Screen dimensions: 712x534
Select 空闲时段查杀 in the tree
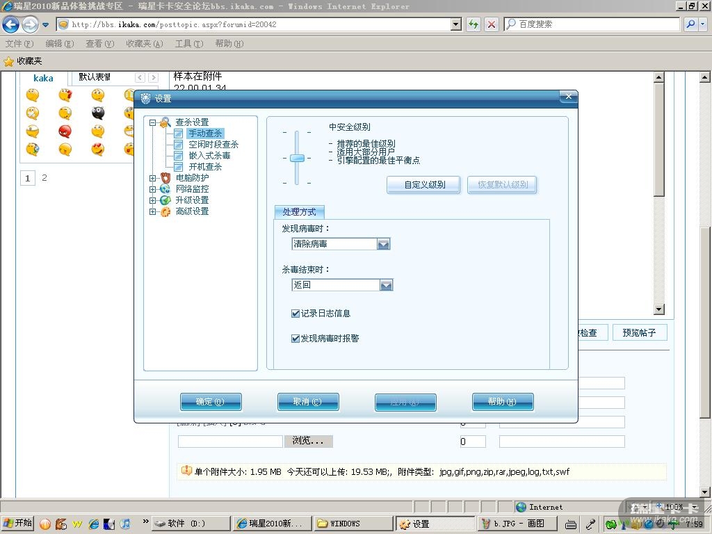pyautogui.click(x=213, y=145)
